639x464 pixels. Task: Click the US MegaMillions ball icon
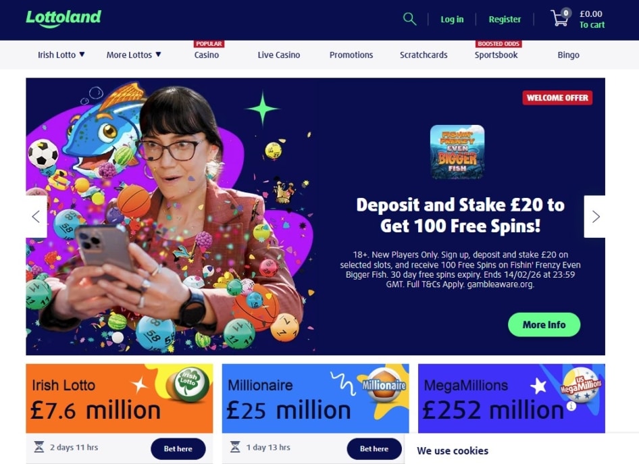[x=582, y=384]
